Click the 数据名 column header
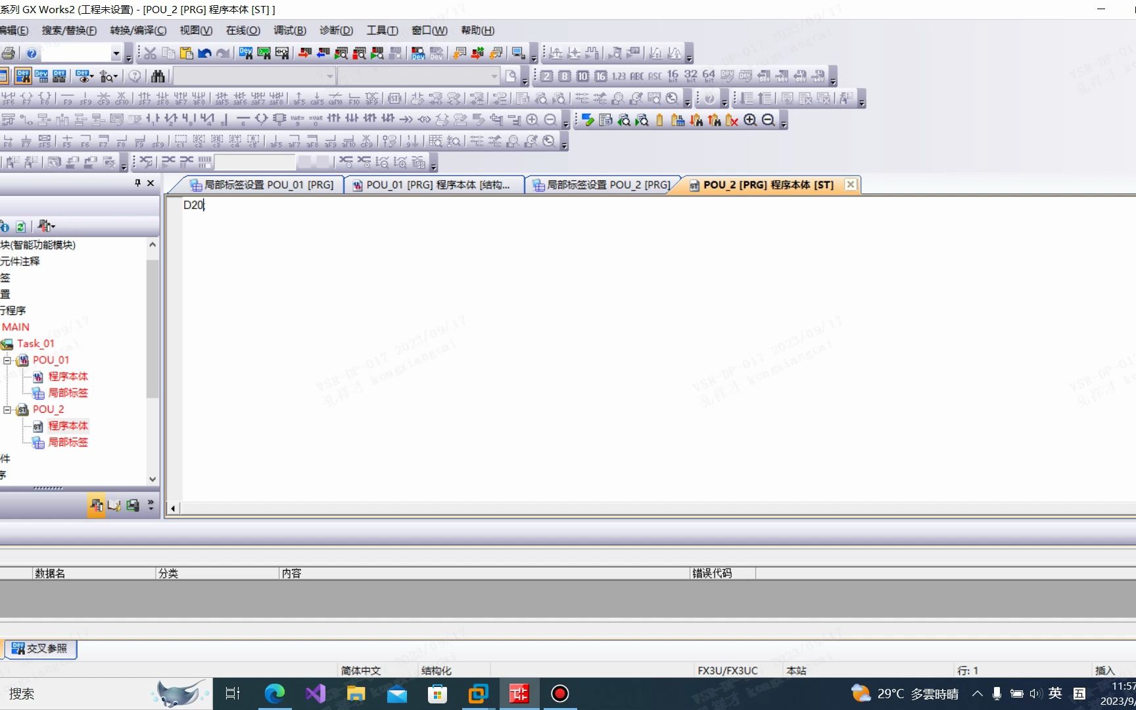 (x=94, y=573)
